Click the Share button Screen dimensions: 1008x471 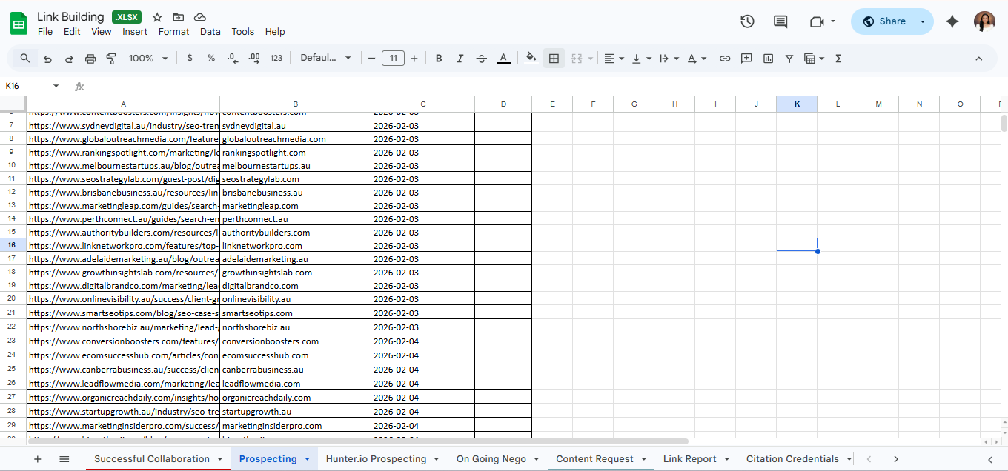[883, 21]
